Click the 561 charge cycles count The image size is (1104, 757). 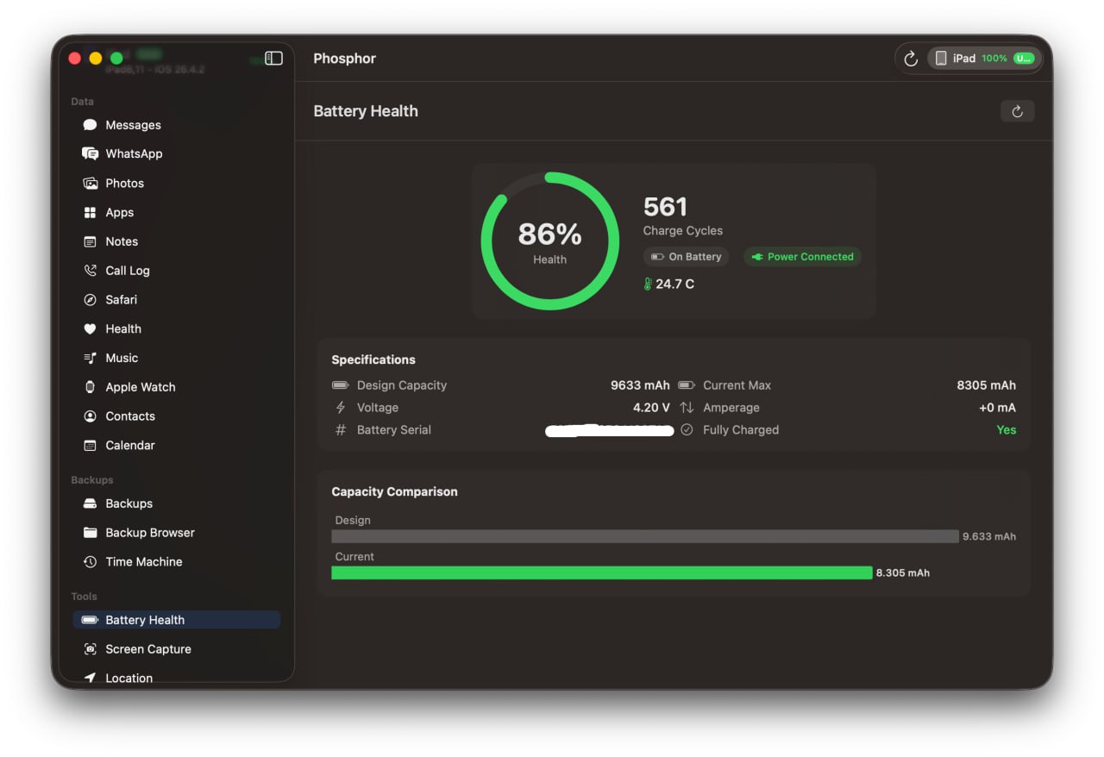tap(665, 207)
